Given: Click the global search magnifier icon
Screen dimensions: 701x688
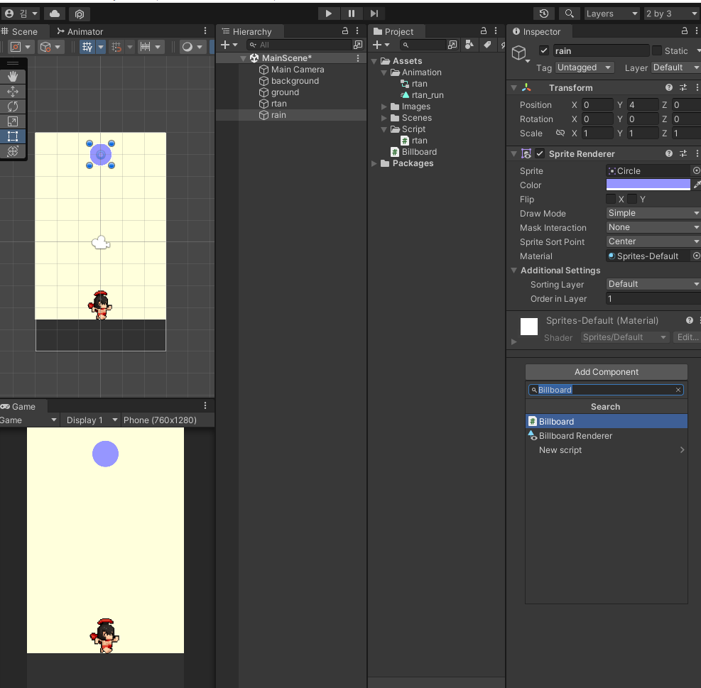Looking at the screenshot, I should tap(569, 13).
